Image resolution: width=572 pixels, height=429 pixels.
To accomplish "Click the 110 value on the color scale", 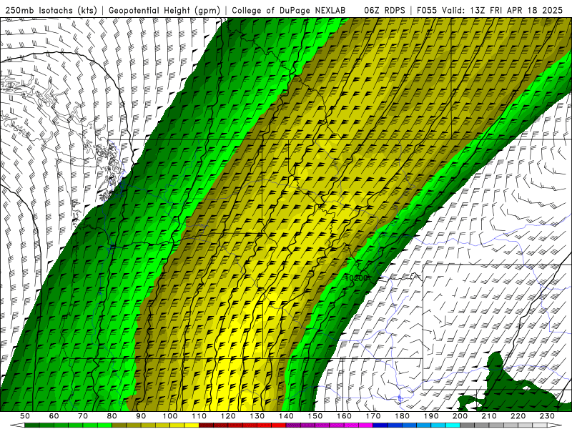I will click(199, 416).
